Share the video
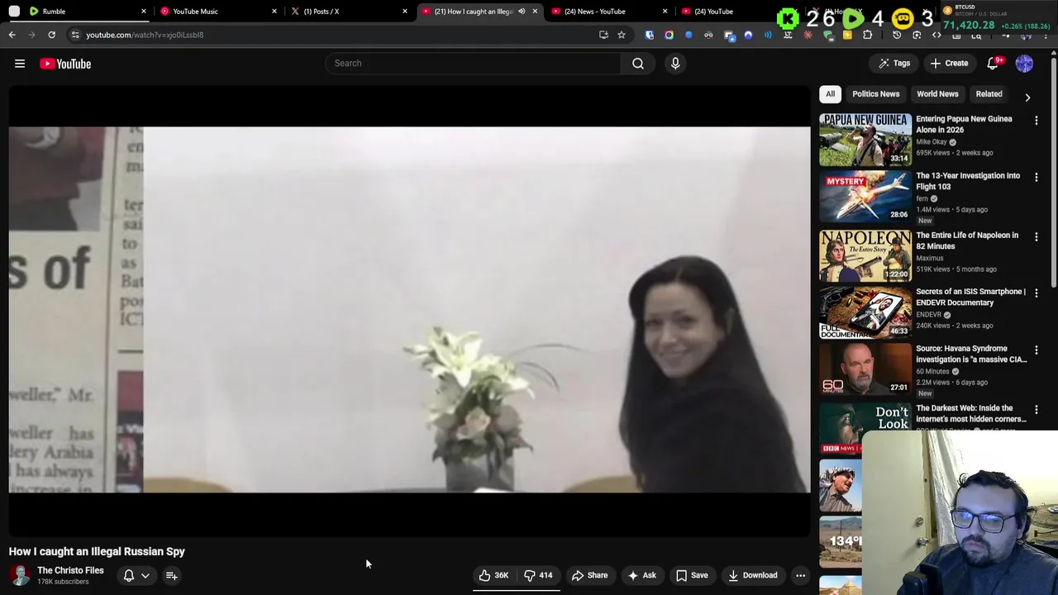1058x595 pixels. pos(589,575)
